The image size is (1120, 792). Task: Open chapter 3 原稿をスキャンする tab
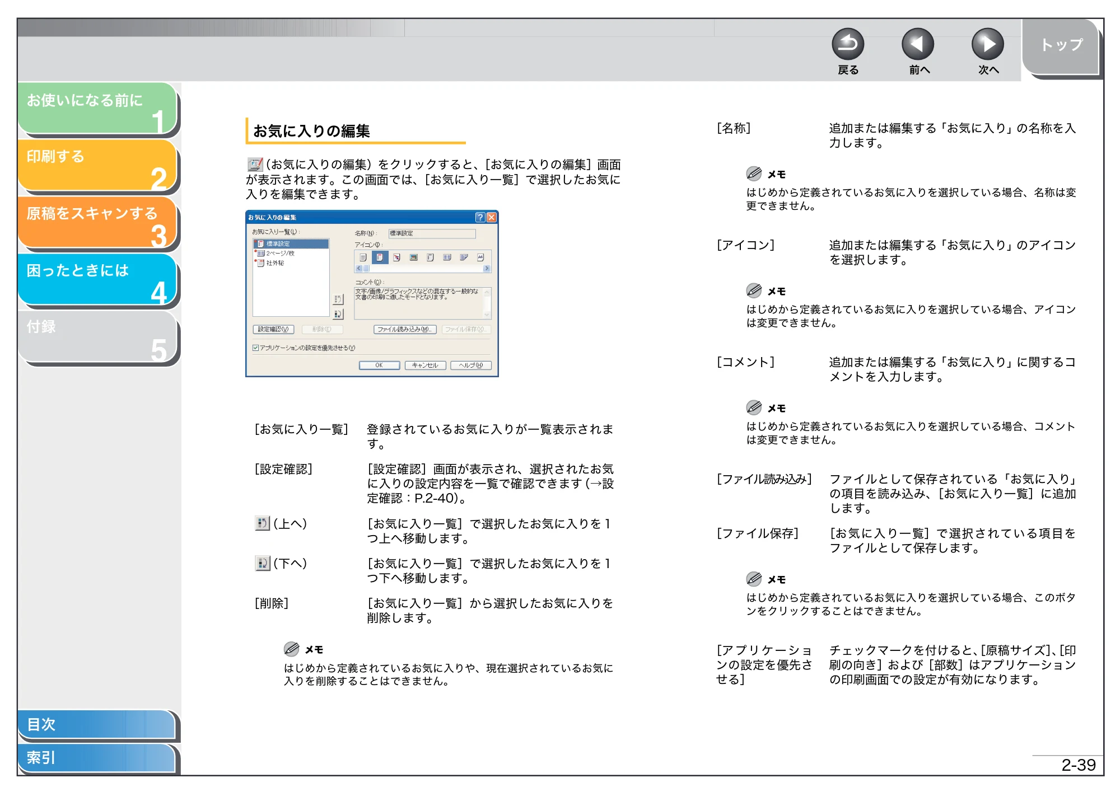tap(98, 223)
